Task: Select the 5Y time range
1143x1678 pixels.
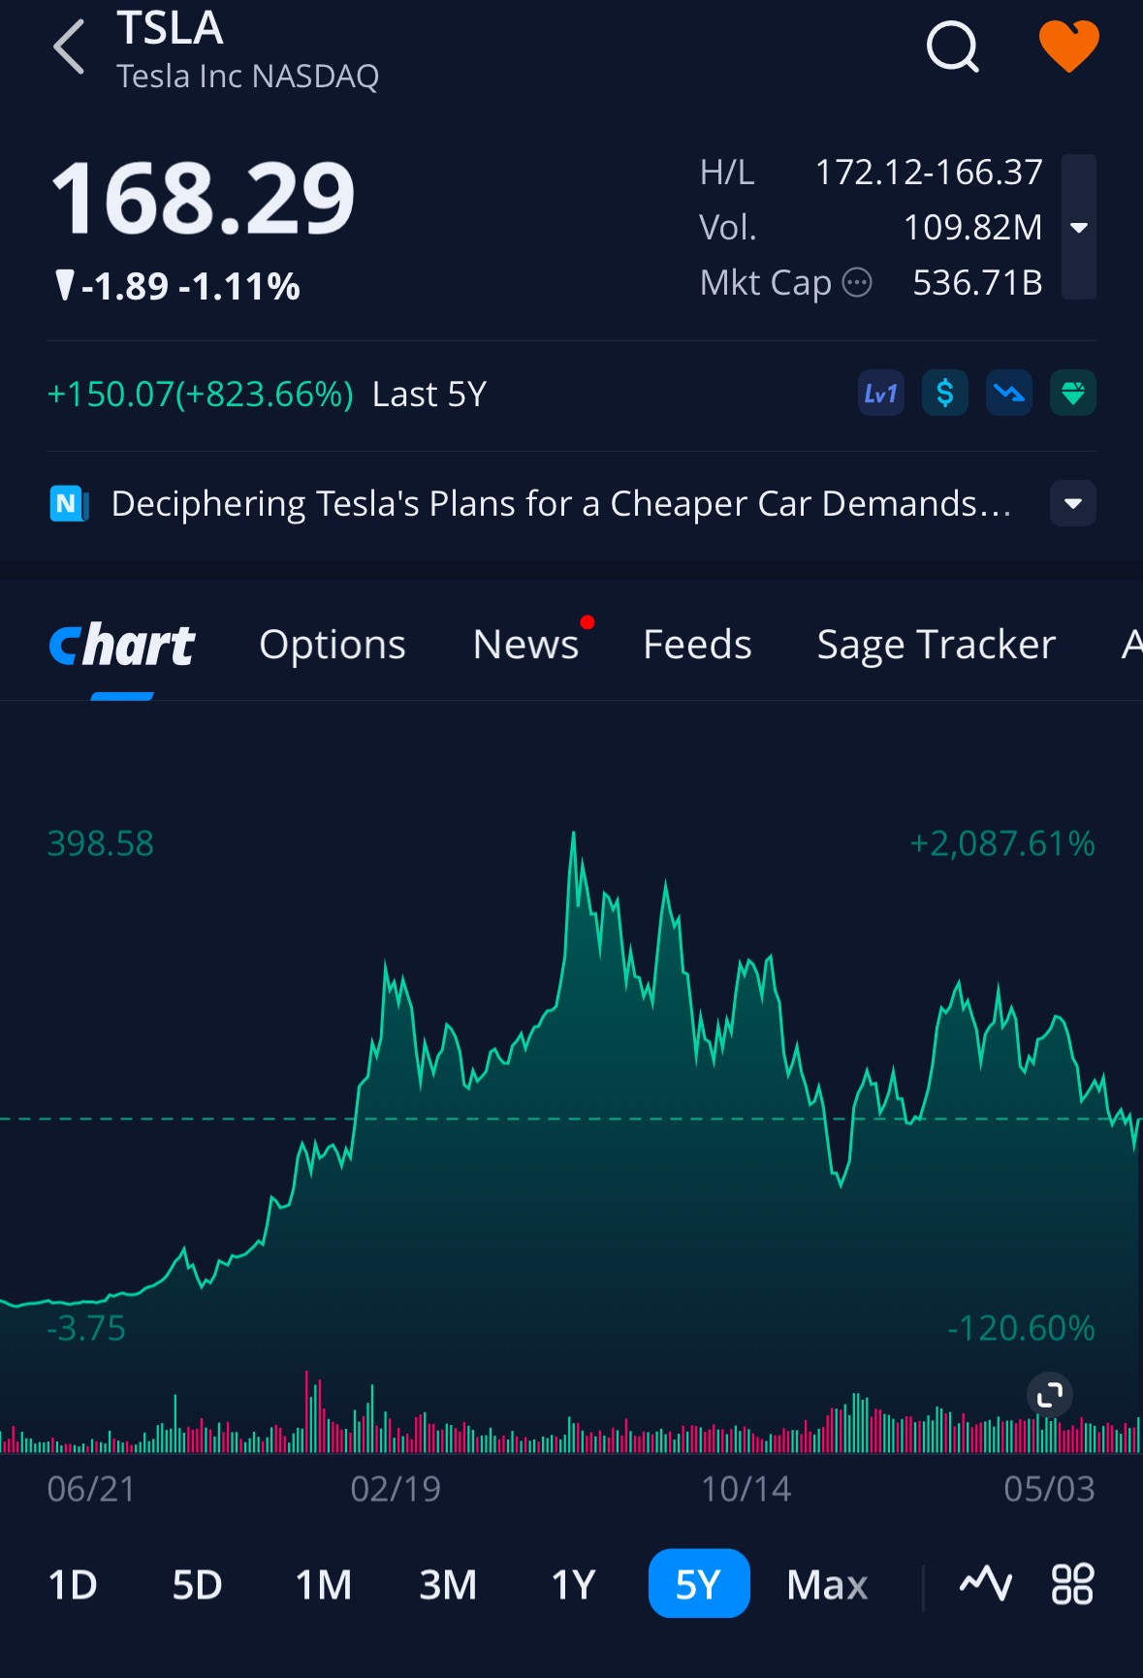Action: click(699, 1584)
